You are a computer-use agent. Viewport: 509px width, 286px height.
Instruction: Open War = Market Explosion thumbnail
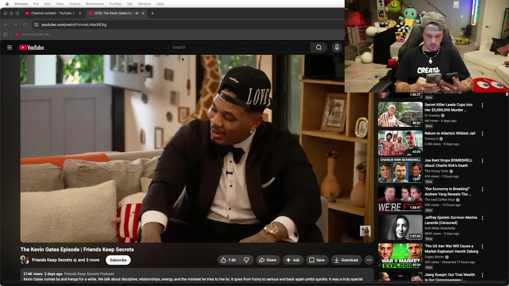[x=400, y=256]
